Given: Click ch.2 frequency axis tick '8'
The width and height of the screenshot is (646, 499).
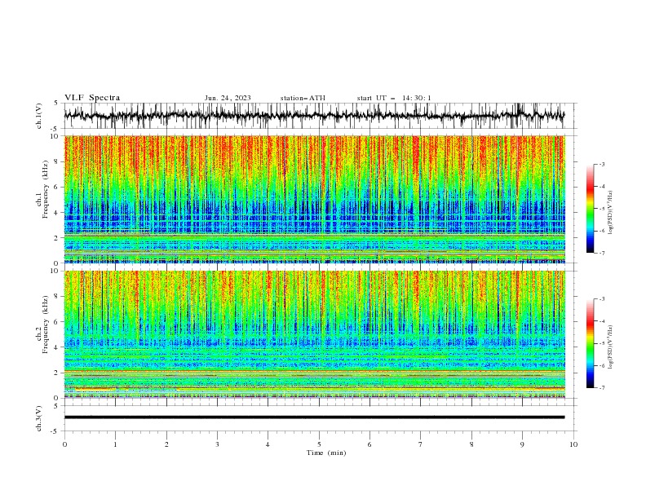Looking at the screenshot, I should [57, 297].
